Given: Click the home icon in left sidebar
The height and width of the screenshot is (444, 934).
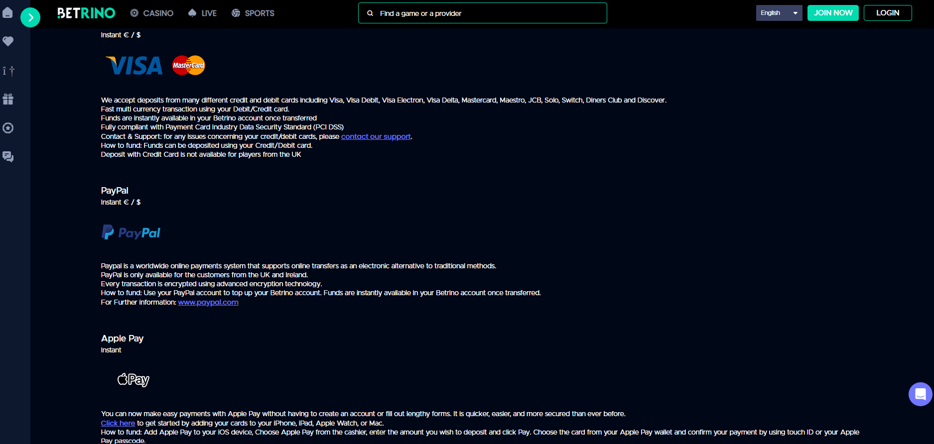Looking at the screenshot, I should pyautogui.click(x=7, y=13).
